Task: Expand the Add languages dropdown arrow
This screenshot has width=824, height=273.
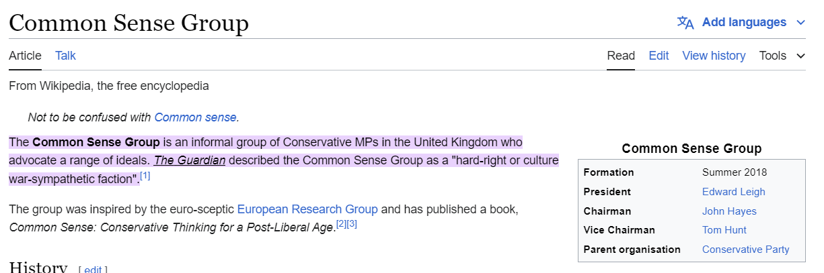Action: tap(800, 23)
